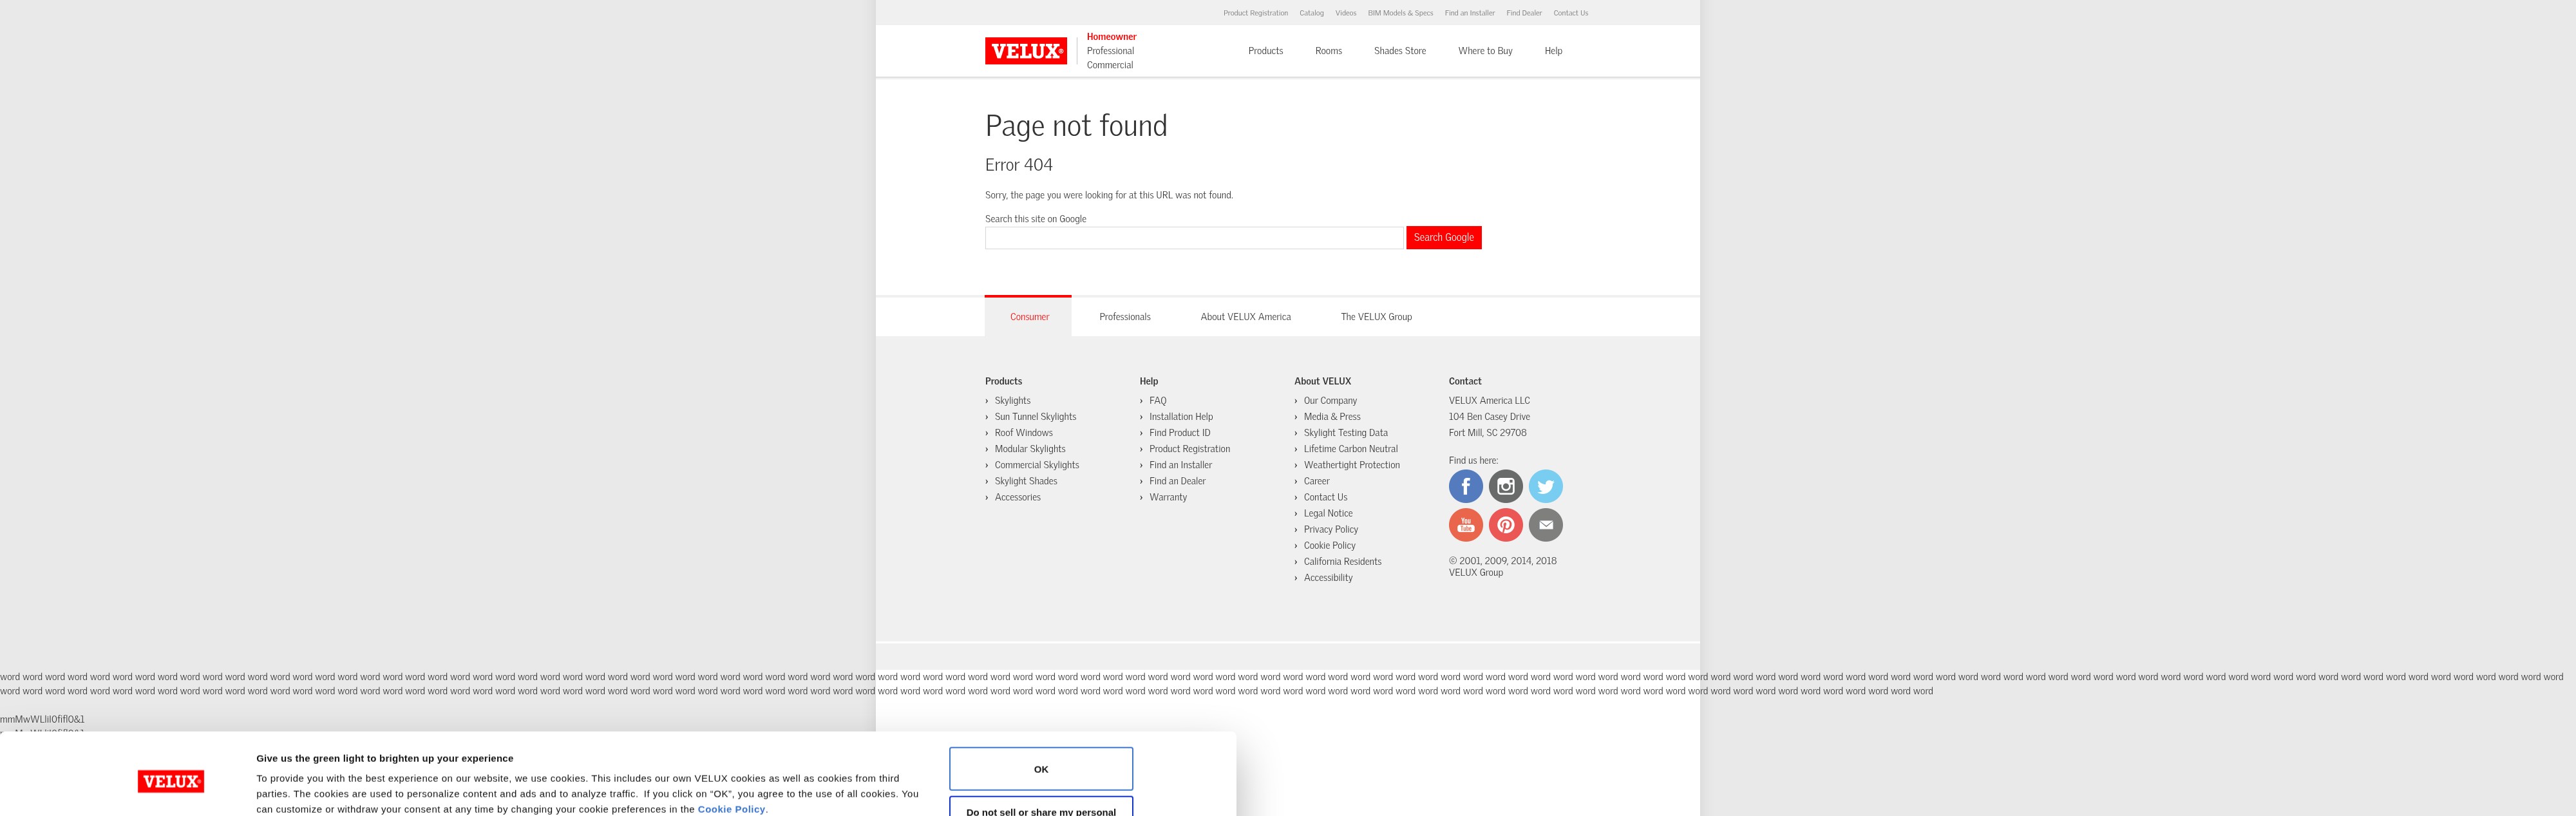Open Contact Us in footer list
2576x816 pixels.
[1325, 497]
